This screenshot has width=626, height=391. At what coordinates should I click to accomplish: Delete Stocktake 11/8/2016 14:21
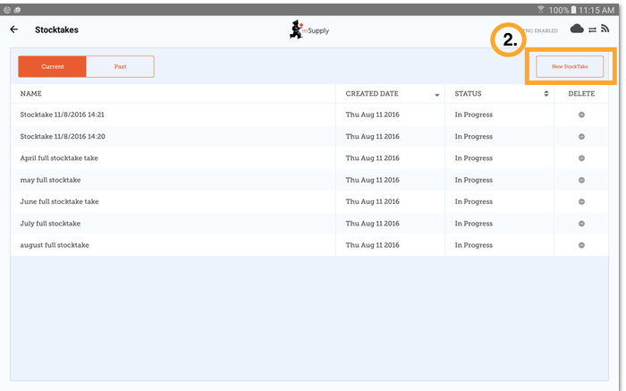tap(581, 115)
